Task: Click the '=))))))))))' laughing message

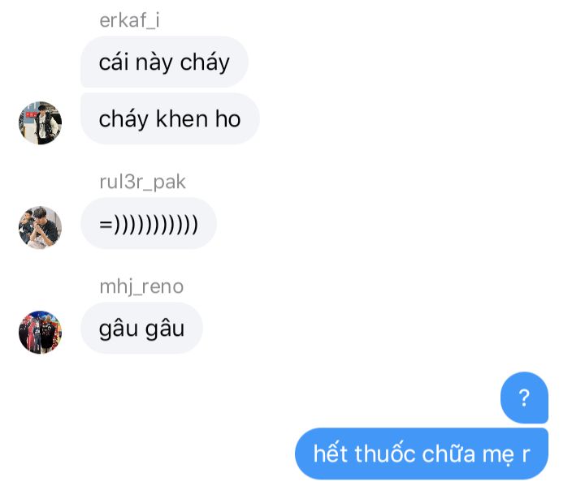Action: click(x=149, y=224)
